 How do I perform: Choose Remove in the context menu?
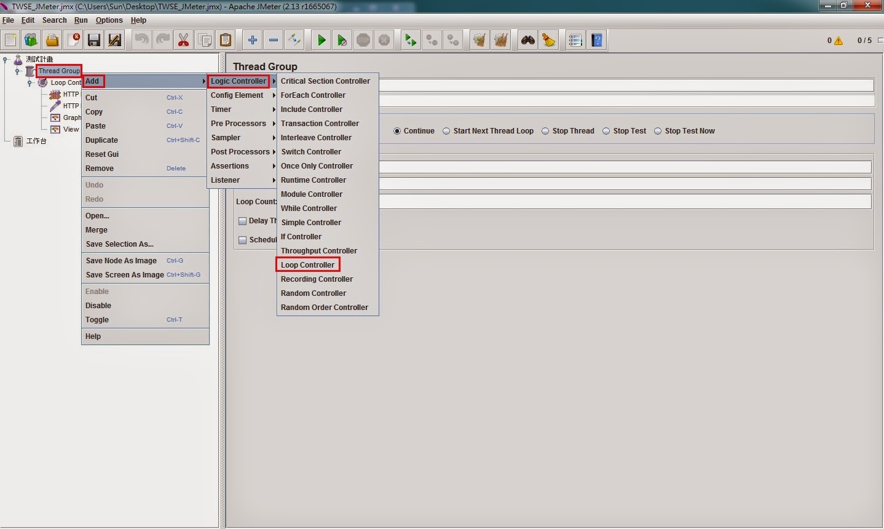[x=145, y=169]
